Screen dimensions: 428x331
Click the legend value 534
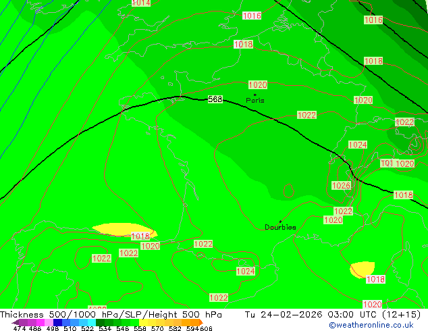click(105, 328)
